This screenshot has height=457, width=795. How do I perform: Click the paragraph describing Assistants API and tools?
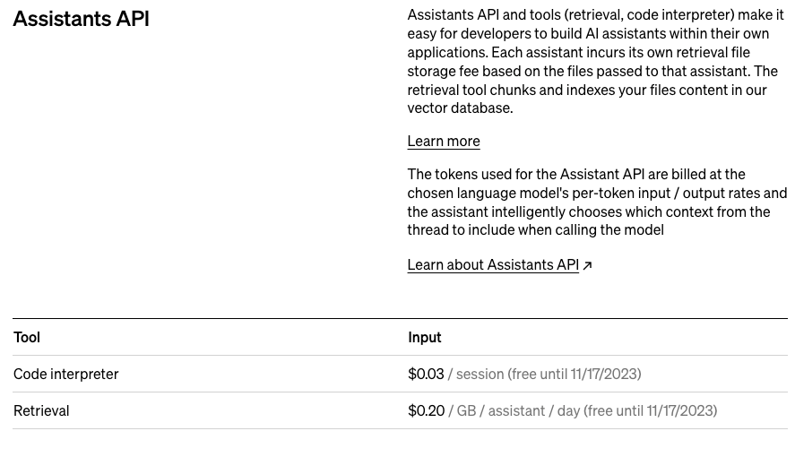click(596, 61)
